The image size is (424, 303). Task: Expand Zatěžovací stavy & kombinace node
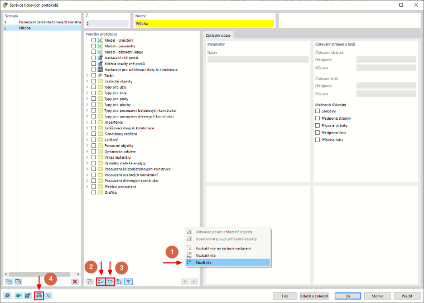(x=87, y=128)
